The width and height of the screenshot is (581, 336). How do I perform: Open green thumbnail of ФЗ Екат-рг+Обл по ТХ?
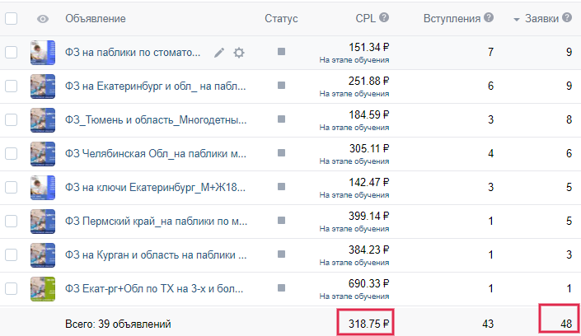(x=43, y=288)
